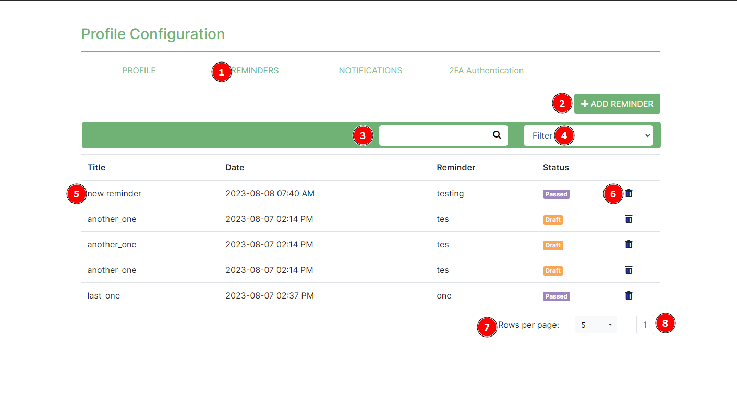Delete the "new reminder" entry with its trash icon
The height and width of the screenshot is (398, 737).
point(629,193)
